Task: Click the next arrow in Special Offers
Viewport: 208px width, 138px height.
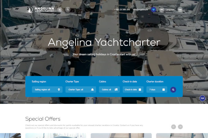Action: tap(180, 127)
